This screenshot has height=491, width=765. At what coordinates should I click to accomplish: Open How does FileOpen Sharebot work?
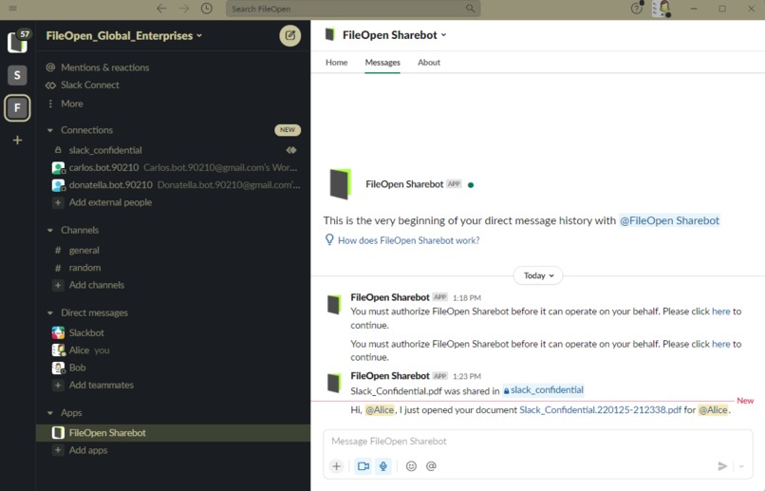408,240
